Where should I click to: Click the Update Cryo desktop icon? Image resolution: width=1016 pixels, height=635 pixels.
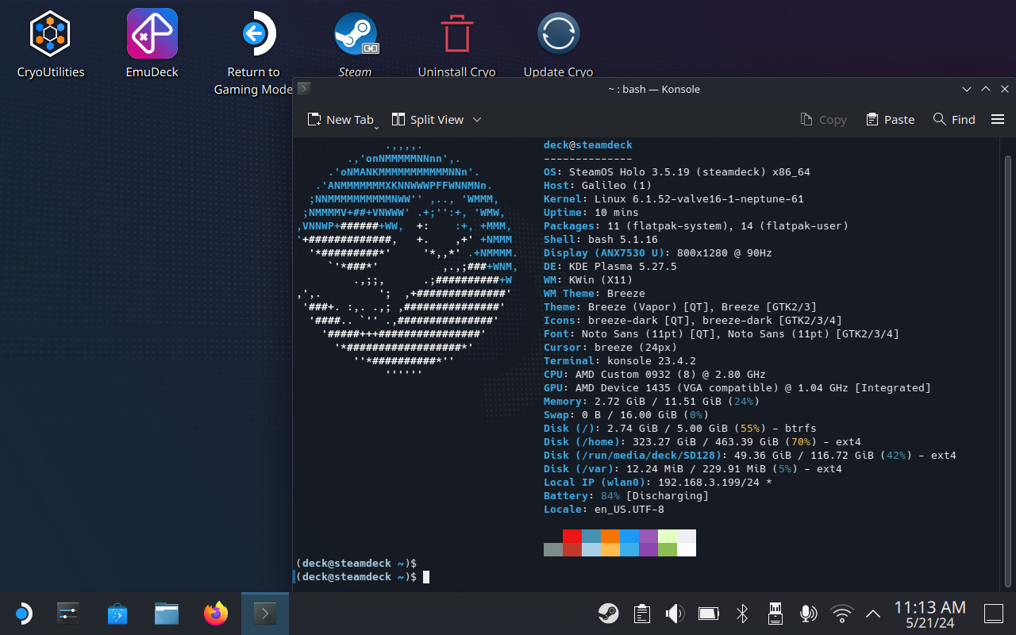(x=558, y=34)
